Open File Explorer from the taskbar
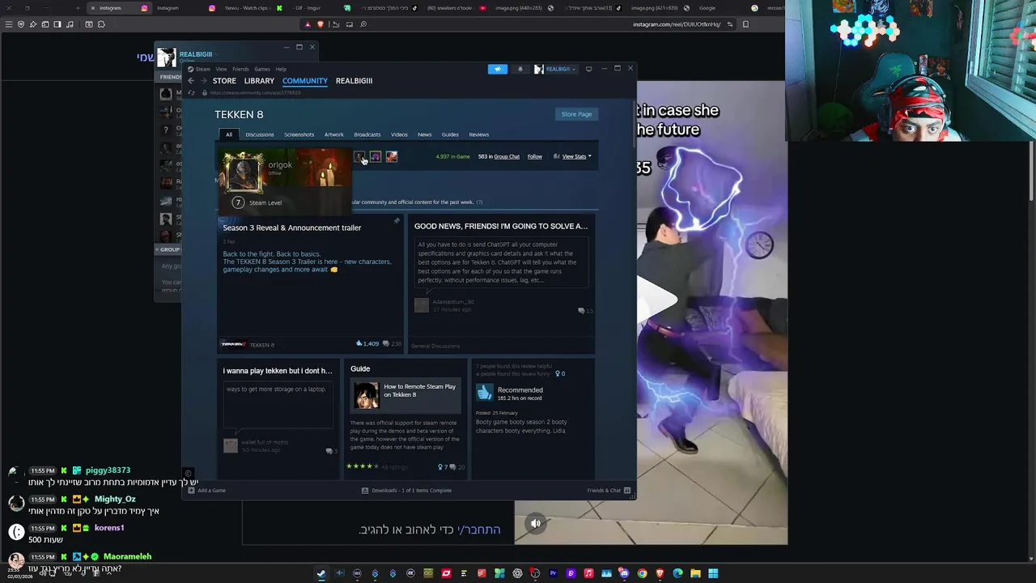This screenshot has width=1036, height=583. click(695, 573)
